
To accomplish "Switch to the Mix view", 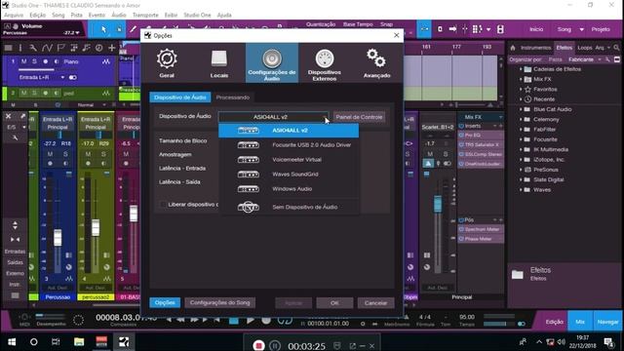I will click(580, 322).
